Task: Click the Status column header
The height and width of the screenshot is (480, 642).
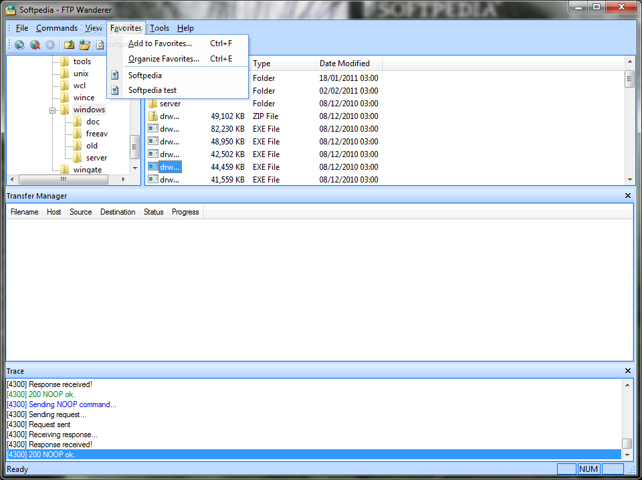Action: click(x=154, y=212)
